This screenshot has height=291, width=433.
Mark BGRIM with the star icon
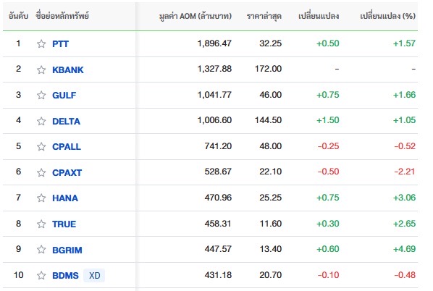tap(41, 249)
